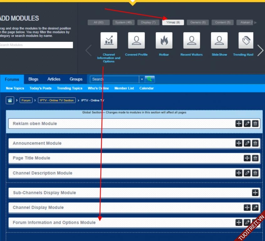Open the search options dropdown arrow
This screenshot has height=241, width=265.
point(142,79)
